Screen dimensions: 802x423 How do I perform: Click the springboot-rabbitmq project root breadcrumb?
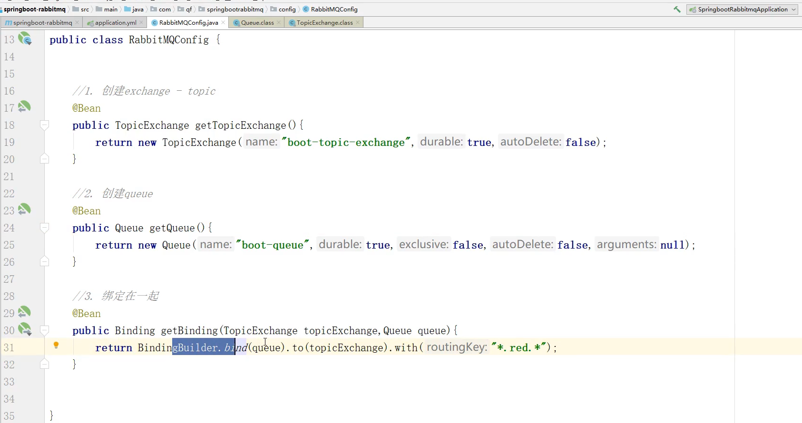pyautogui.click(x=34, y=9)
